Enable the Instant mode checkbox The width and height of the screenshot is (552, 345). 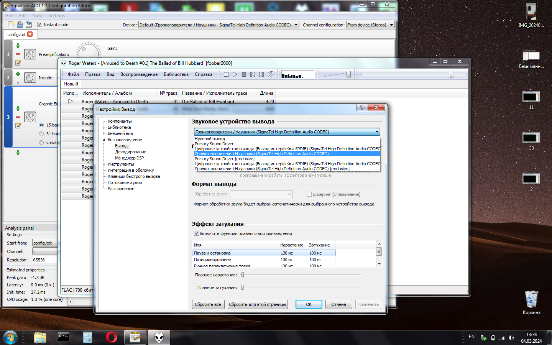click(39, 25)
